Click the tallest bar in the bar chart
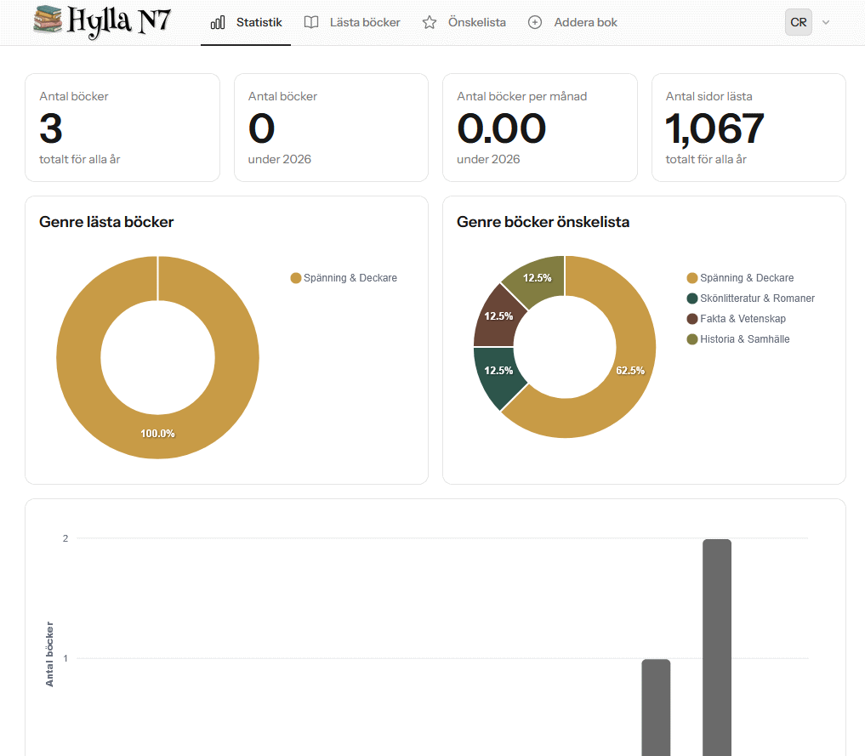 pos(717,646)
